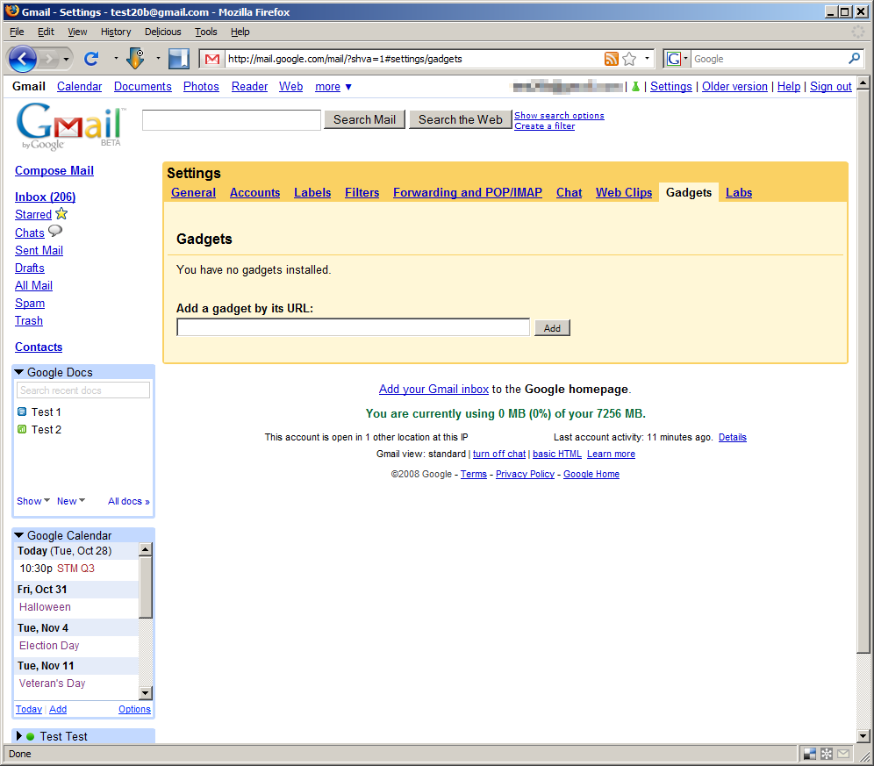The image size is (874, 766).
Task: Open the Options link in Google Calendar
Action: coord(134,709)
